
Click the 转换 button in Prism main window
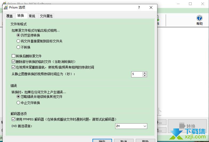187,126
